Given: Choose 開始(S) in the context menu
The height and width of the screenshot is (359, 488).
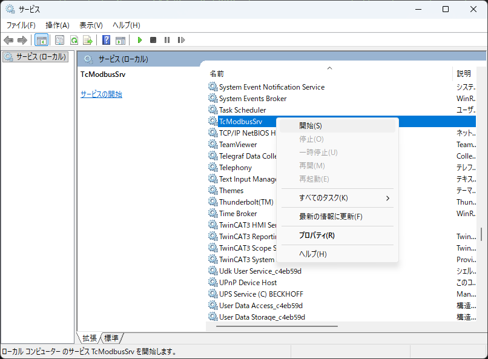Looking at the screenshot, I should [311, 126].
